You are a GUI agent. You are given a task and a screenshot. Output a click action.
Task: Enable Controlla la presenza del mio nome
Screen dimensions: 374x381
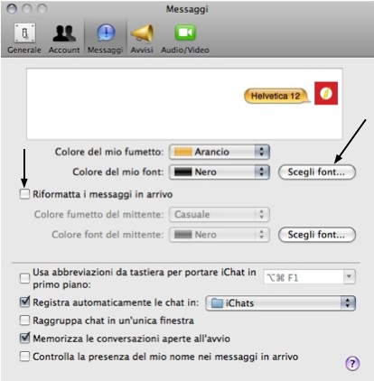click(24, 357)
